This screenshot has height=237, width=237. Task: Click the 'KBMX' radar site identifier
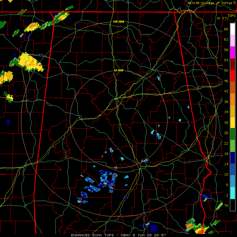click(126, 235)
